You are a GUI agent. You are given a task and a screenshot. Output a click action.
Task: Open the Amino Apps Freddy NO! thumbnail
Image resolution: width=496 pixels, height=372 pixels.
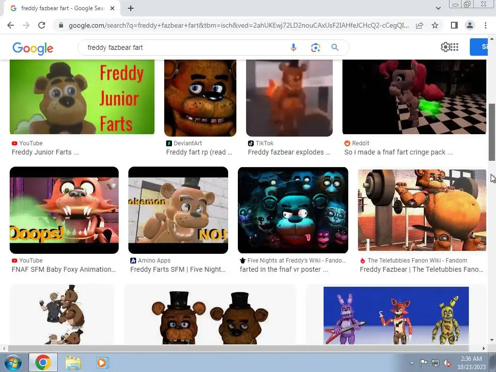[178, 210]
